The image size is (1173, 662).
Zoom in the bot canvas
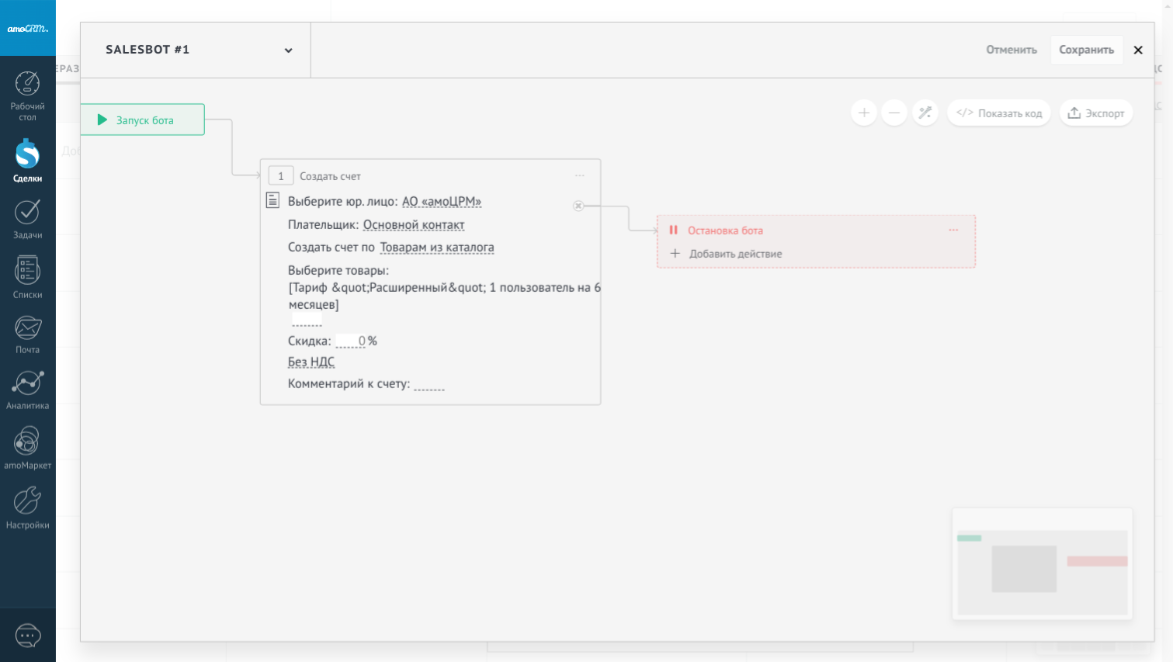tap(863, 113)
